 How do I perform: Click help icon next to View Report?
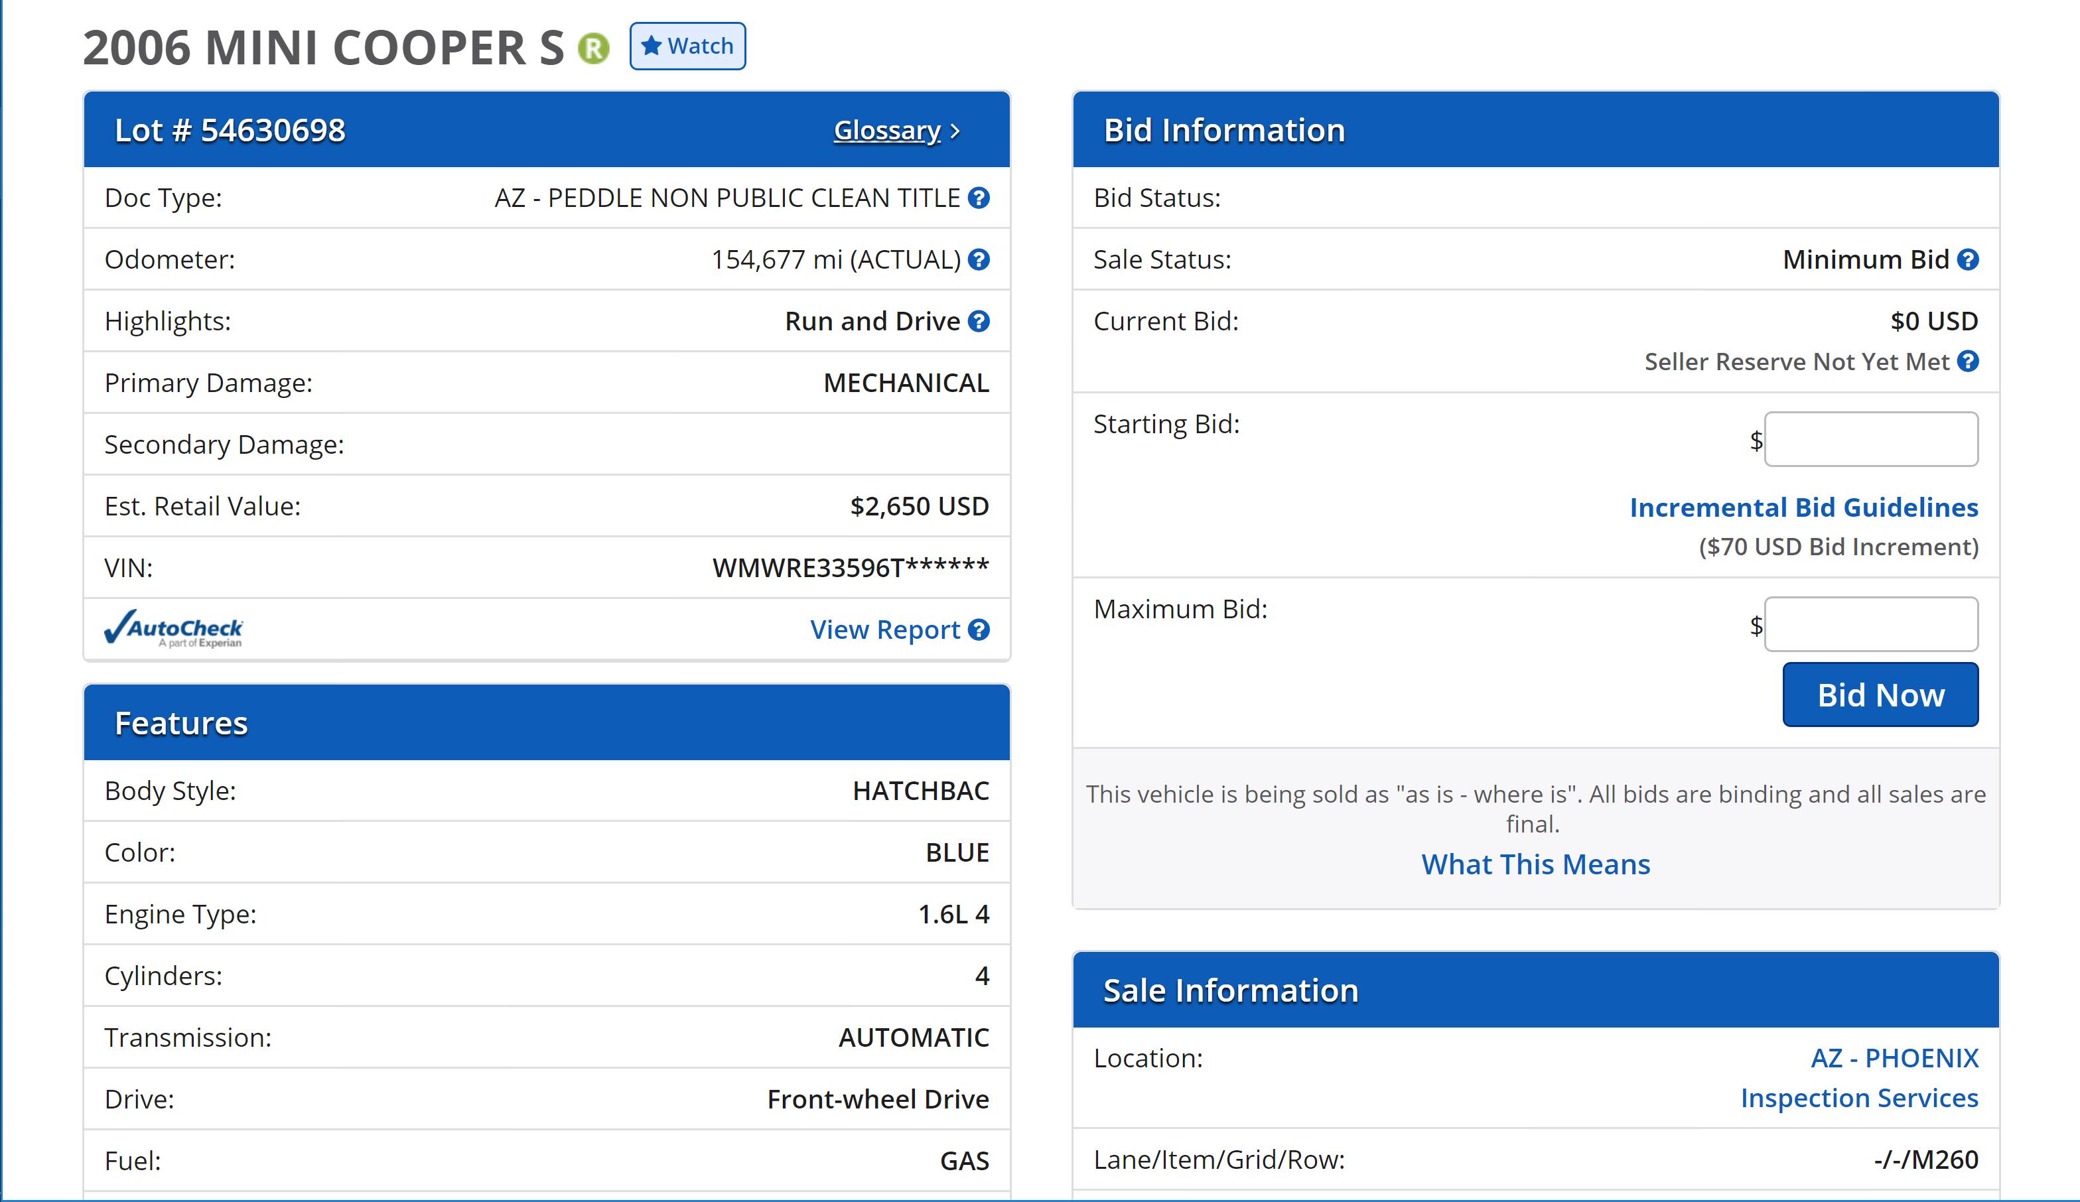click(979, 630)
